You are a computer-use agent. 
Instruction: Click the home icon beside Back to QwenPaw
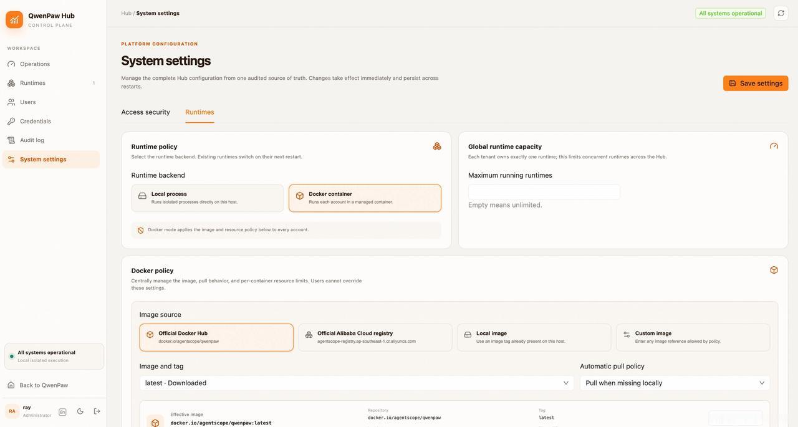[11, 385]
